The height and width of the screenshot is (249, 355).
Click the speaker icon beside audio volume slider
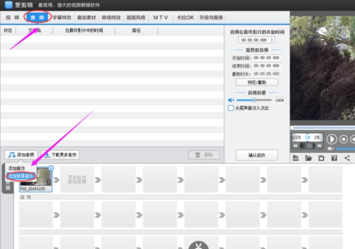[x=231, y=100]
